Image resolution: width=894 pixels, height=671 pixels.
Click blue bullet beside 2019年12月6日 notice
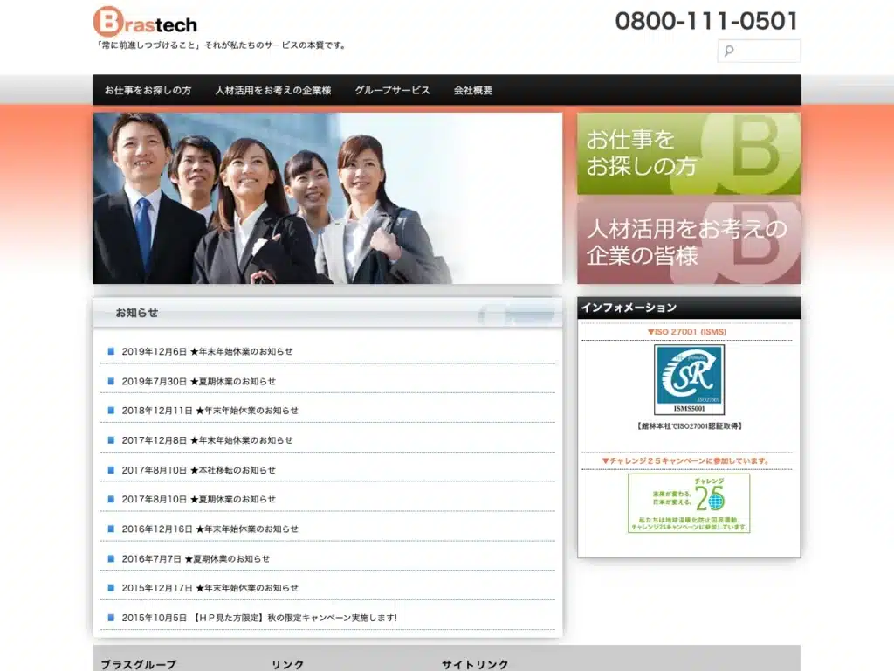click(x=111, y=351)
